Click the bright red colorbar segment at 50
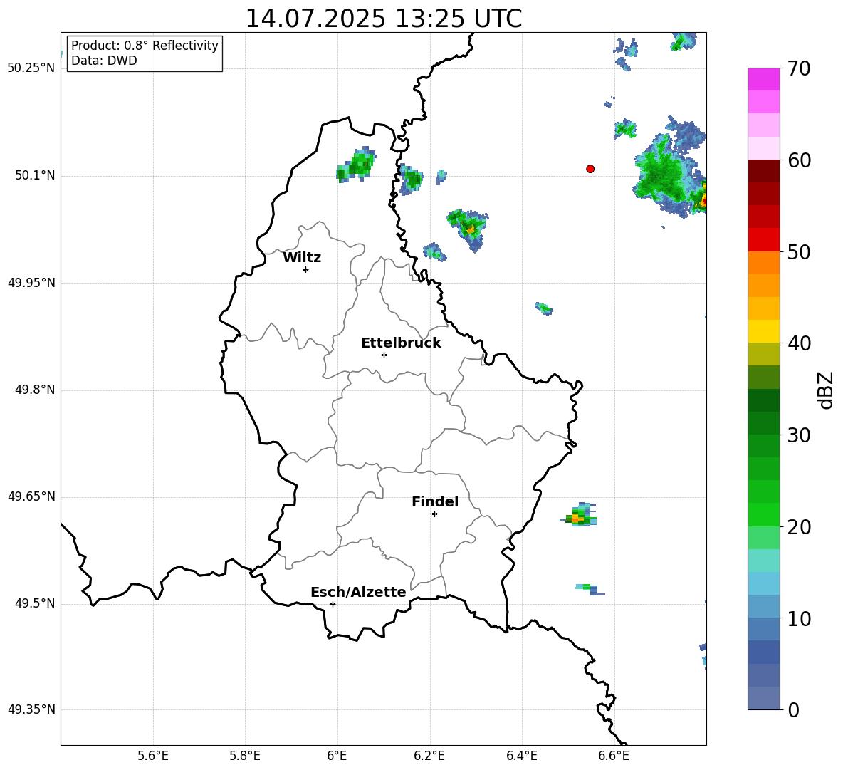The image size is (843, 770). pyautogui.click(x=763, y=240)
